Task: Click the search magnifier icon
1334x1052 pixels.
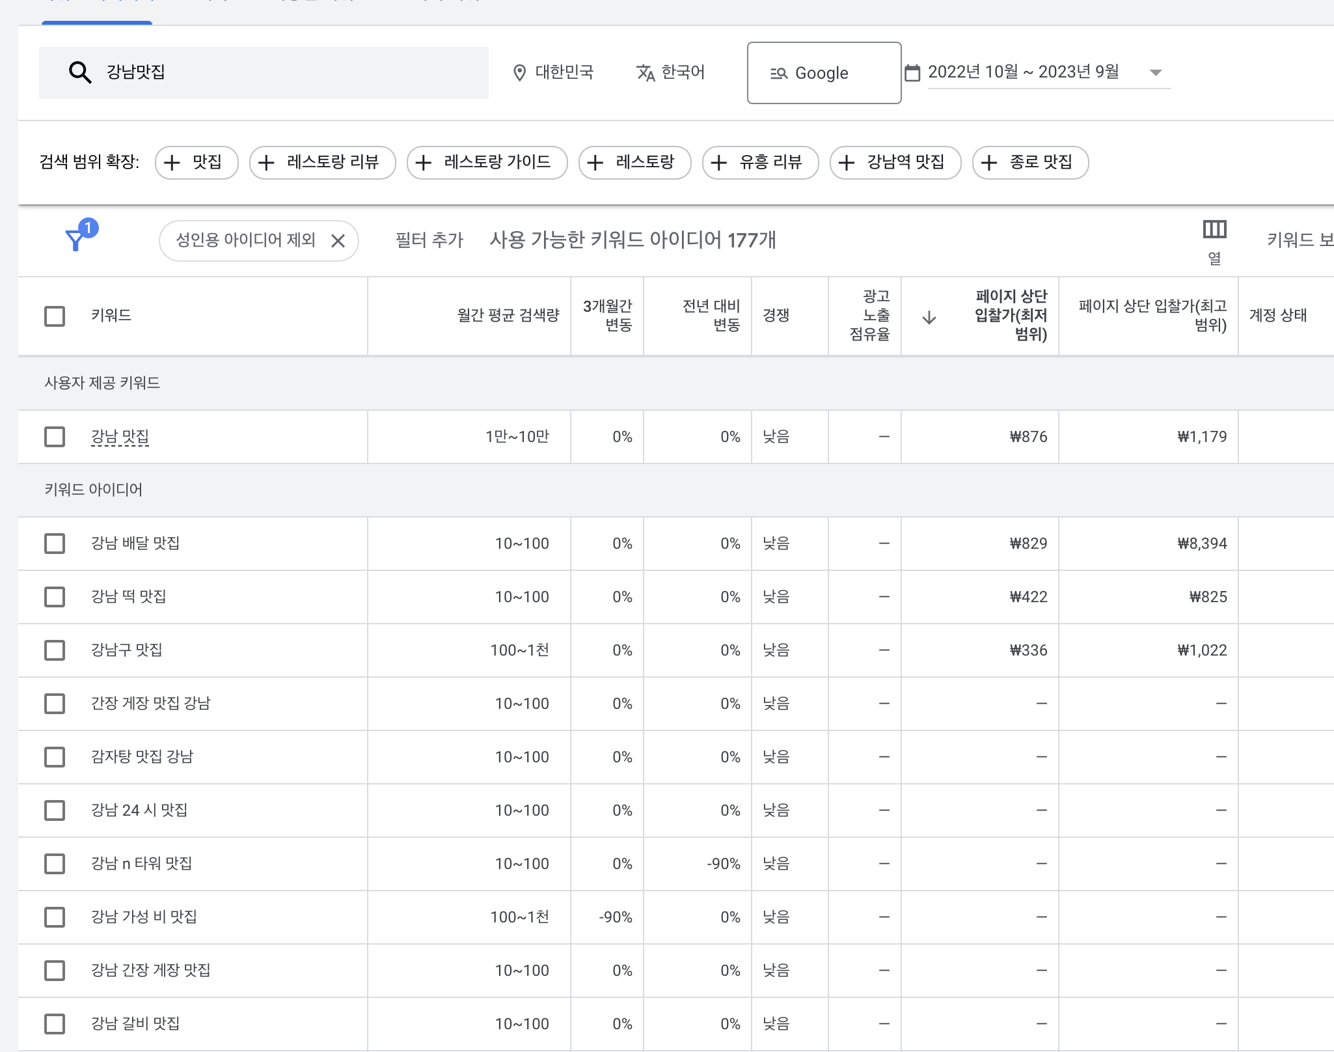Action: coord(80,72)
